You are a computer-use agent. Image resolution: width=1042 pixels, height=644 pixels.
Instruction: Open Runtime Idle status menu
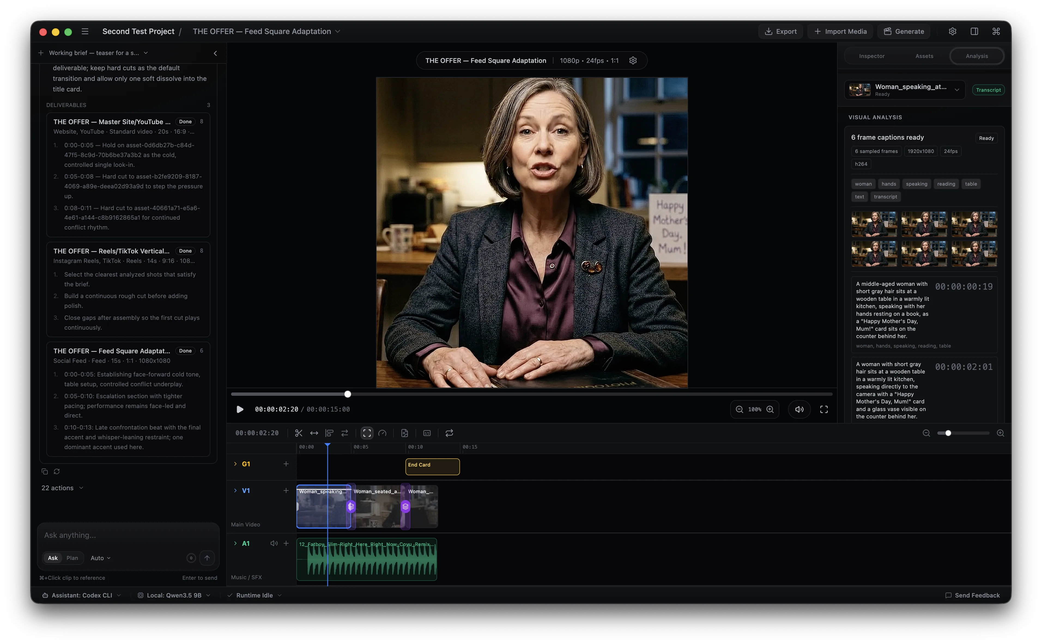pos(255,596)
